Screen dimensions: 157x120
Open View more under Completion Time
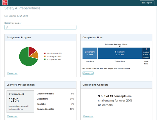click(x=88, y=73)
